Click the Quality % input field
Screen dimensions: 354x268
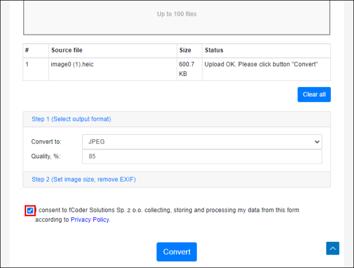202,156
